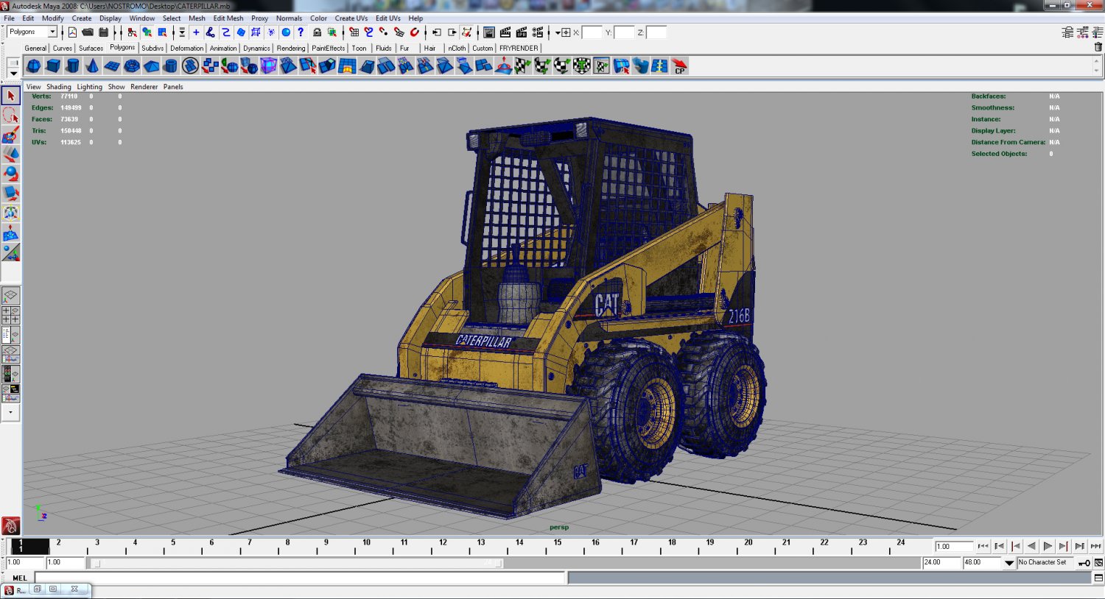Expand the shelf options arrow menu
This screenshot has height=599, width=1105.
[x=13, y=73]
